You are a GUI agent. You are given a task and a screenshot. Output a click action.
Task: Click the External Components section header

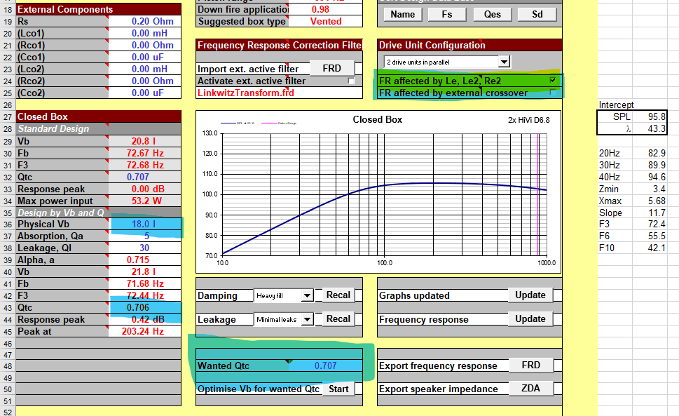[x=98, y=9]
